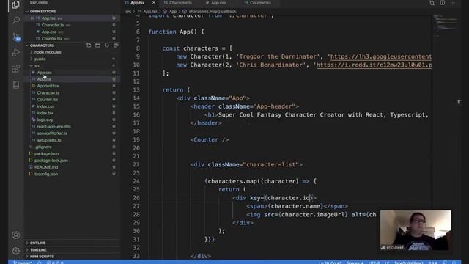Viewport: 469px width, 264px height.
Task: Split the editor to the right
Action: (443, 3)
